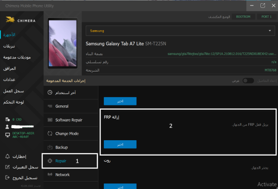Screen dimensions: 278x189
Task: Open موديلات مدعومة supported models
Action: pos(17,58)
